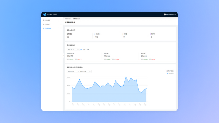Click the 92 value with blue dot
The width and height of the screenshot is (219, 123).
(96, 37)
